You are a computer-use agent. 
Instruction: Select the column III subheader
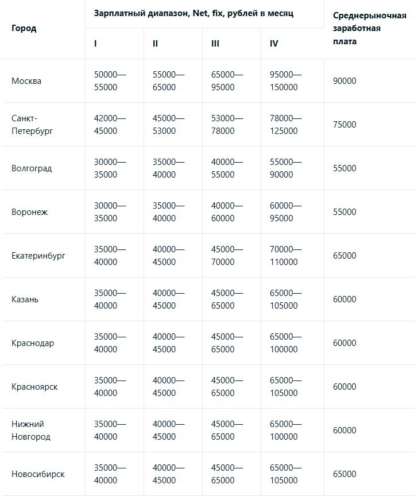(215, 43)
